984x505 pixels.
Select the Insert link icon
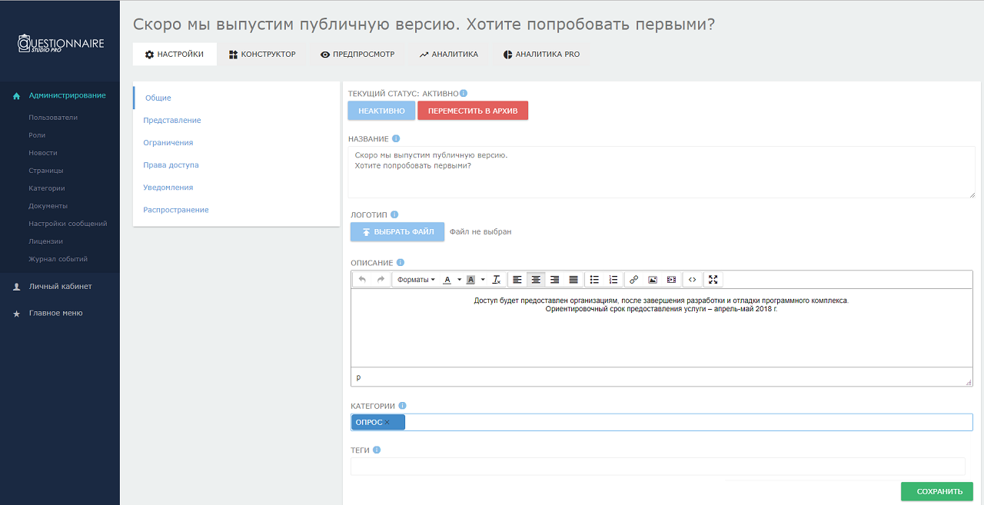tap(633, 279)
